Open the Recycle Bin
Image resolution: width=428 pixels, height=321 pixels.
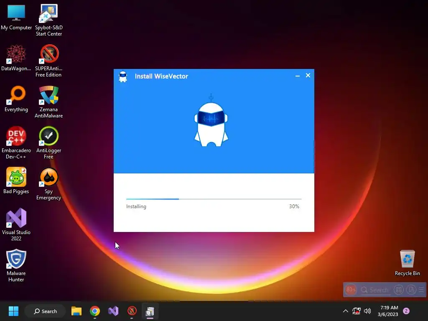(407, 263)
